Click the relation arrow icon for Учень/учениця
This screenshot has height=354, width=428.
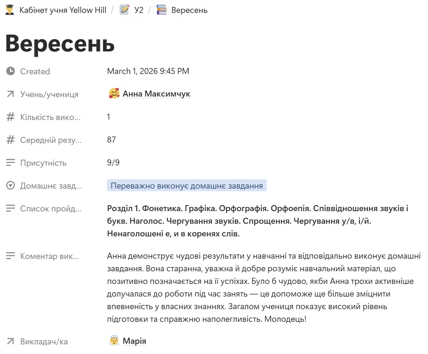(x=11, y=94)
